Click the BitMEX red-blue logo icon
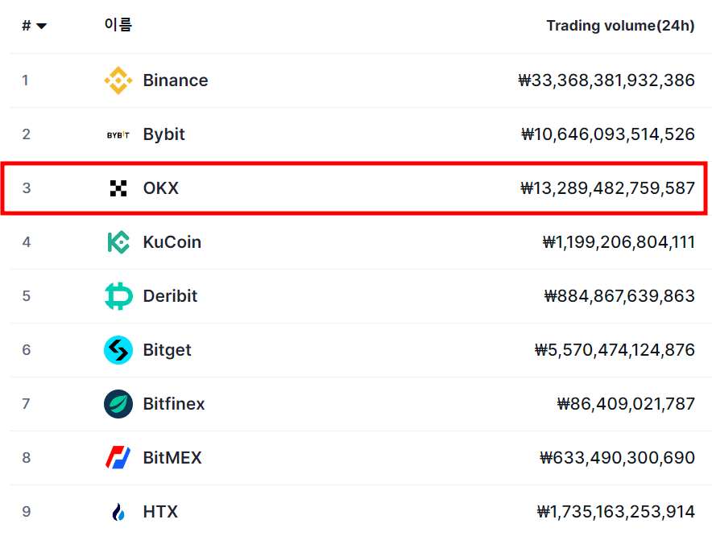The width and height of the screenshot is (712, 536). coord(118,457)
